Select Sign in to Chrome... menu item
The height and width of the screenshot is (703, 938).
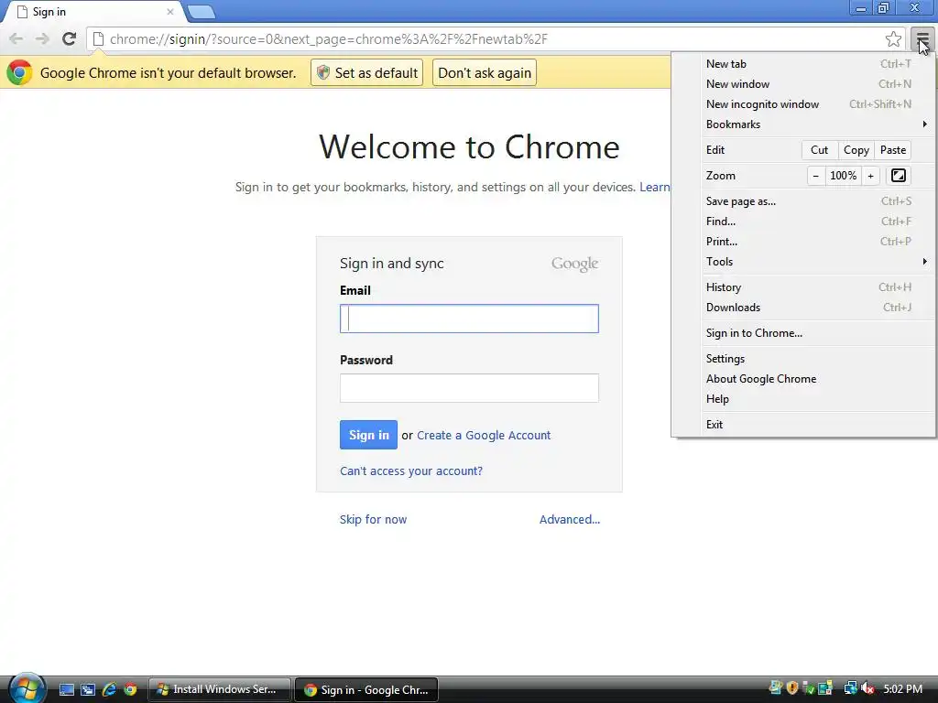point(816,333)
